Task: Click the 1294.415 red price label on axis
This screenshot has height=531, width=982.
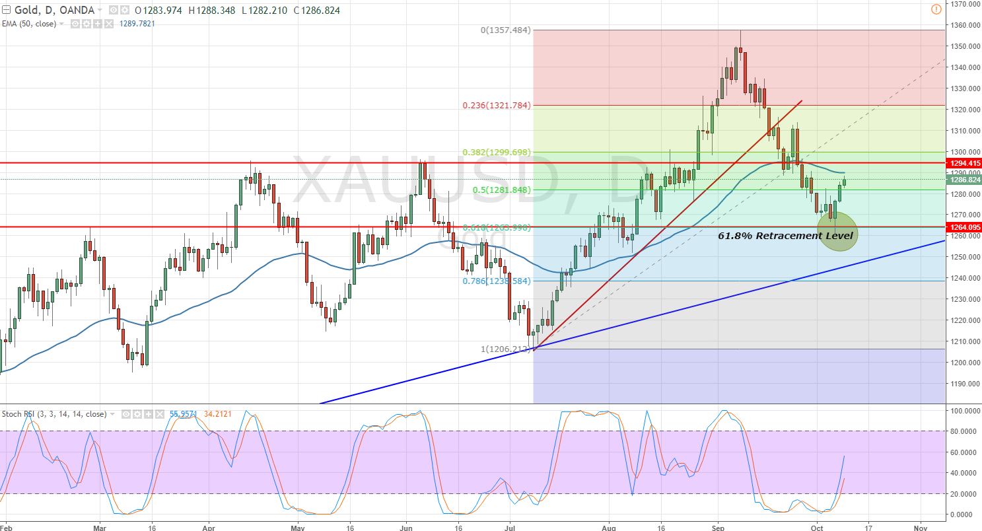Action: coord(964,162)
